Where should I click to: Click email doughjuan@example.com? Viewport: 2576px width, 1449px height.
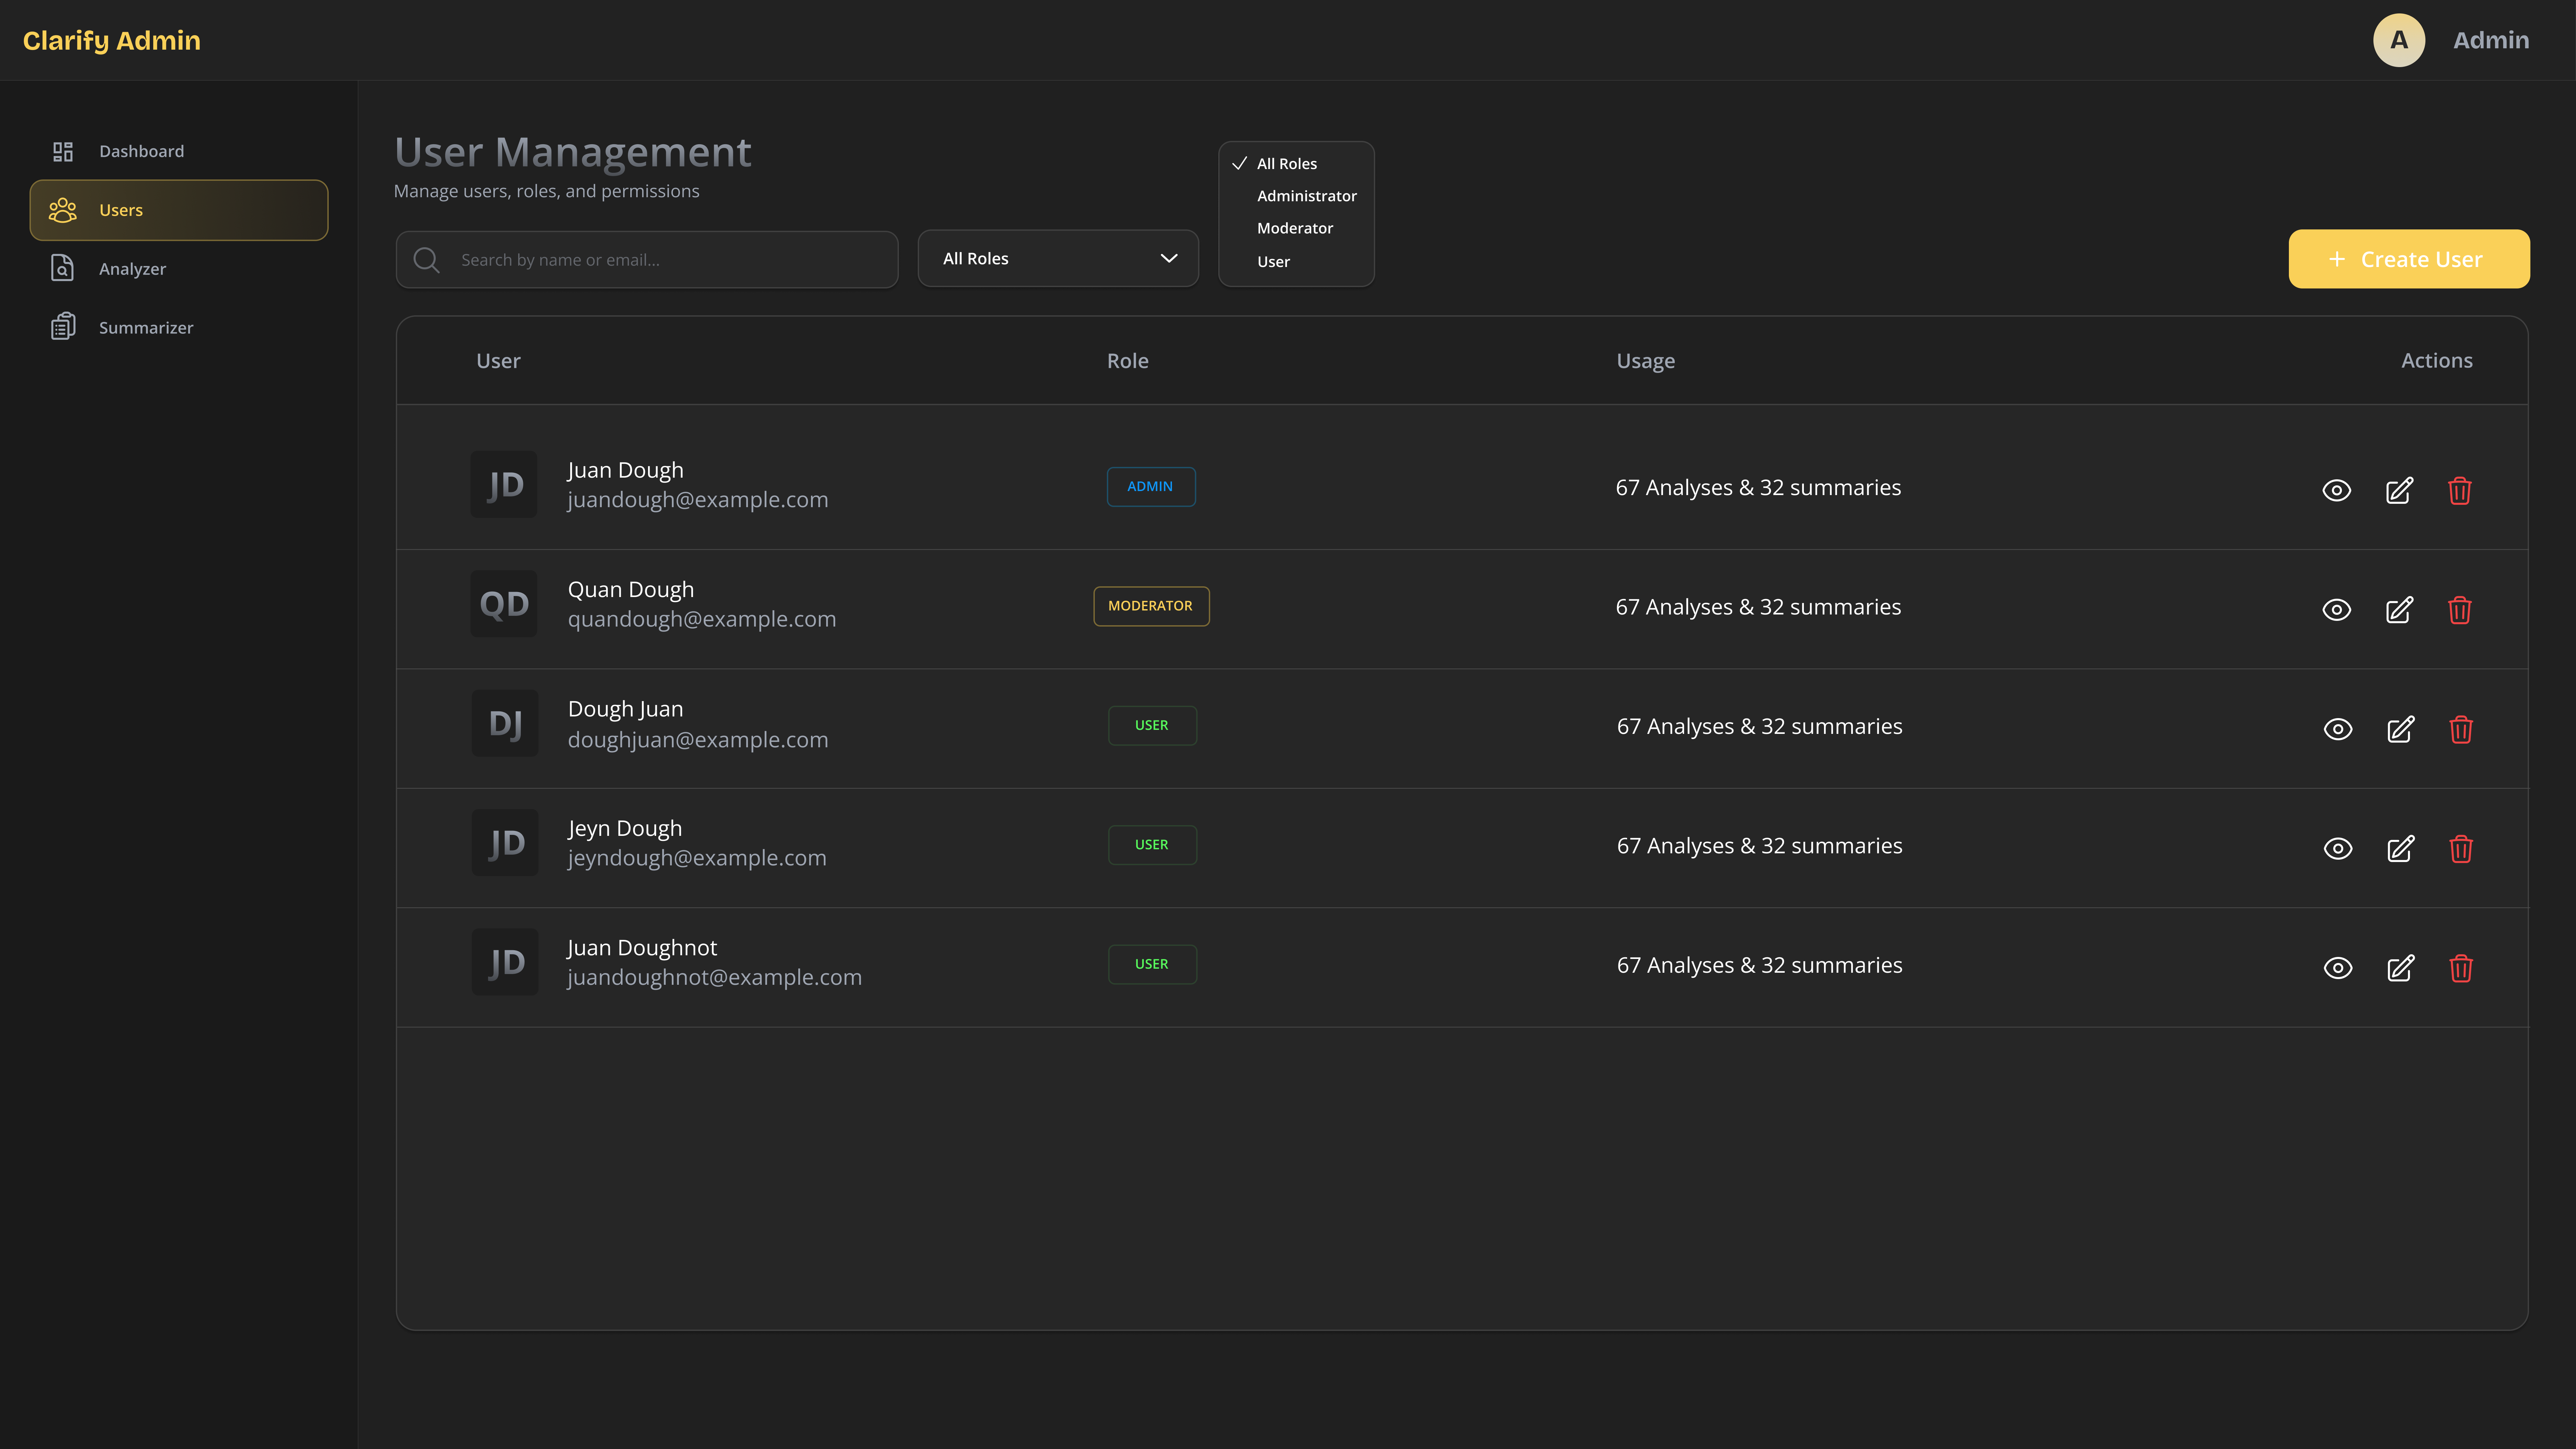pos(698,740)
